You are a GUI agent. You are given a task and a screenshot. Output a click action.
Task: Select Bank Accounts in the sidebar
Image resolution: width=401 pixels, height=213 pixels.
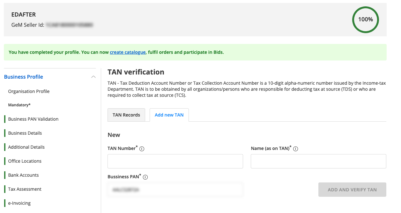pyautogui.click(x=23, y=175)
